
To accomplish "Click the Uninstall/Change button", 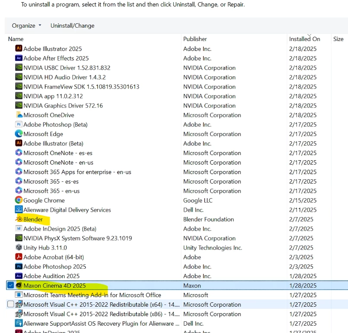I will click(x=72, y=25).
